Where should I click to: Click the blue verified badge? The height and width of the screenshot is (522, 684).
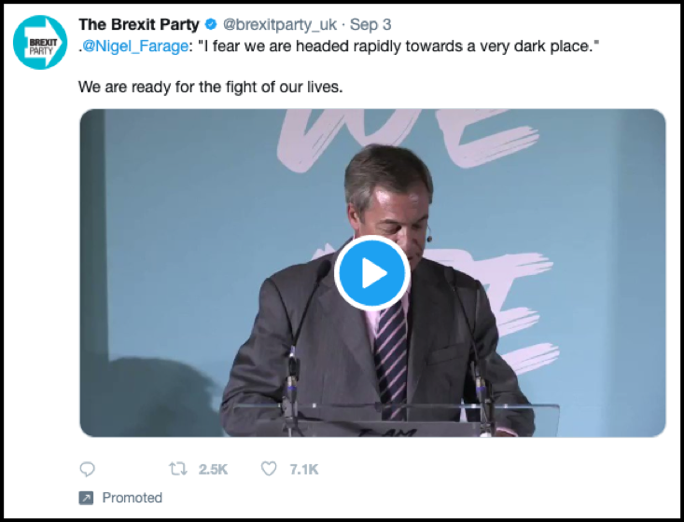coord(210,25)
